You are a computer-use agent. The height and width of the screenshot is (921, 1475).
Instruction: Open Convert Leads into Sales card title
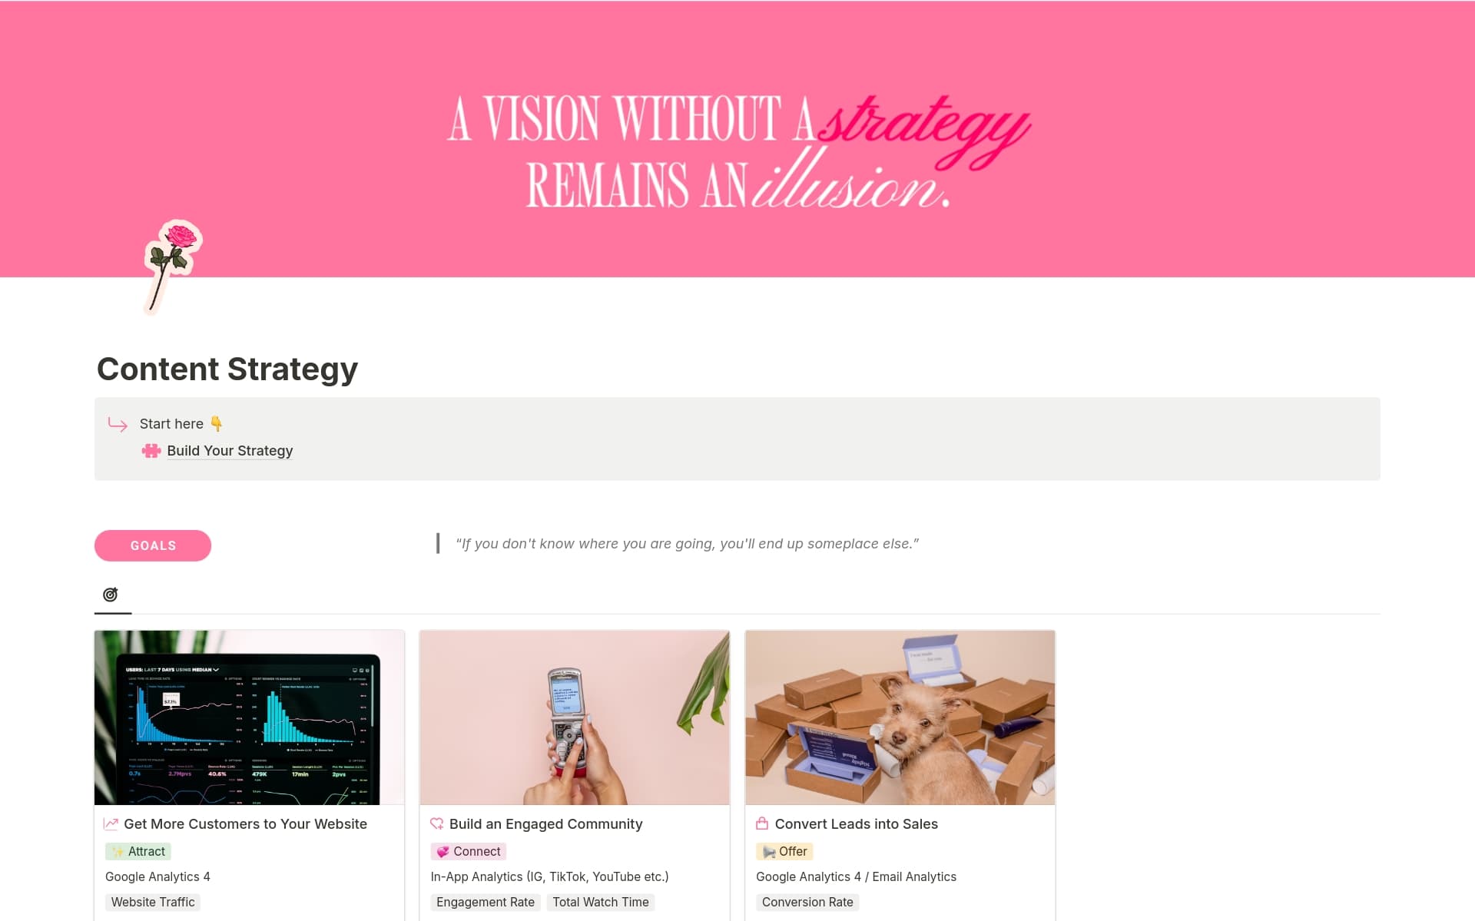point(857,824)
